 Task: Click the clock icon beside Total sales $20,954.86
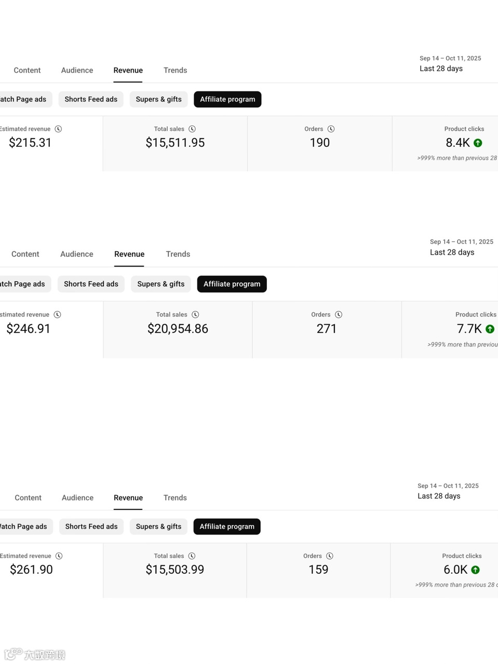pyautogui.click(x=195, y=315)
